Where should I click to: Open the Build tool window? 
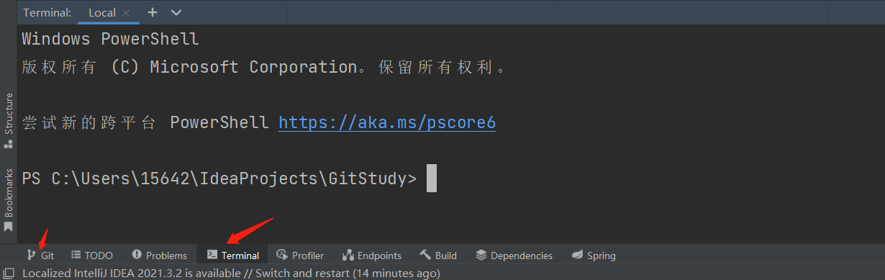point(438,255)
